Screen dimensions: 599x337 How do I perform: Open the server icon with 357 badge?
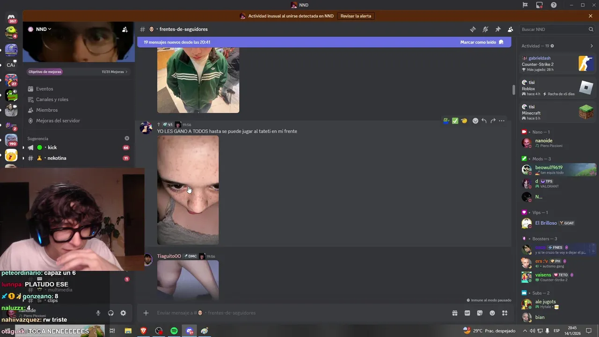[x=11, y=19]
